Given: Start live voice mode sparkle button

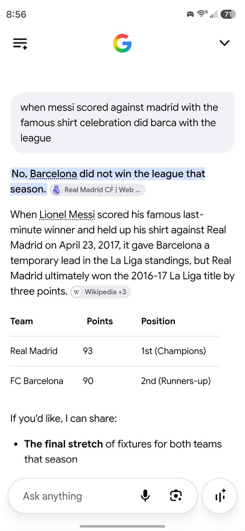Looking at the screenshot, I should pos(220,496).
